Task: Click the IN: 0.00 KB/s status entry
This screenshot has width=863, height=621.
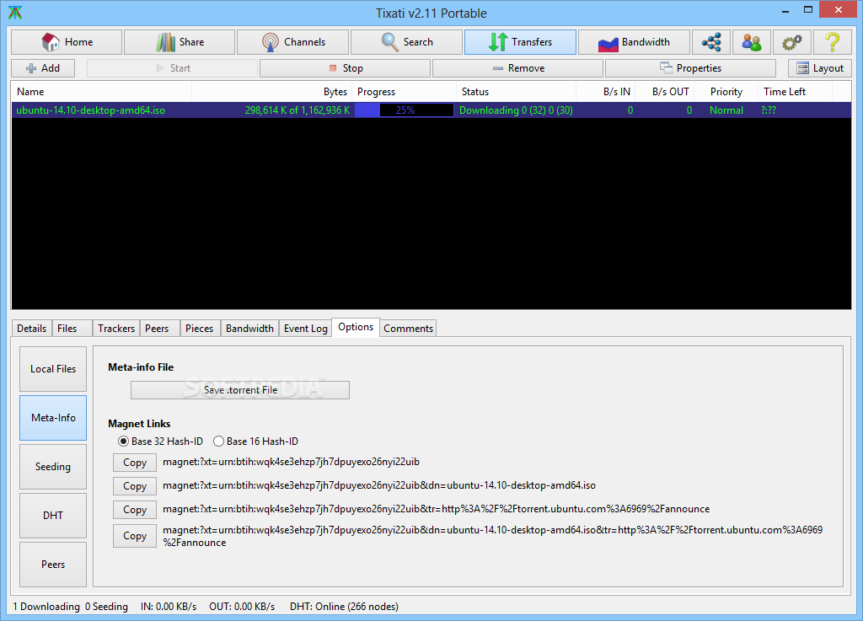Action: coord(169,606)
